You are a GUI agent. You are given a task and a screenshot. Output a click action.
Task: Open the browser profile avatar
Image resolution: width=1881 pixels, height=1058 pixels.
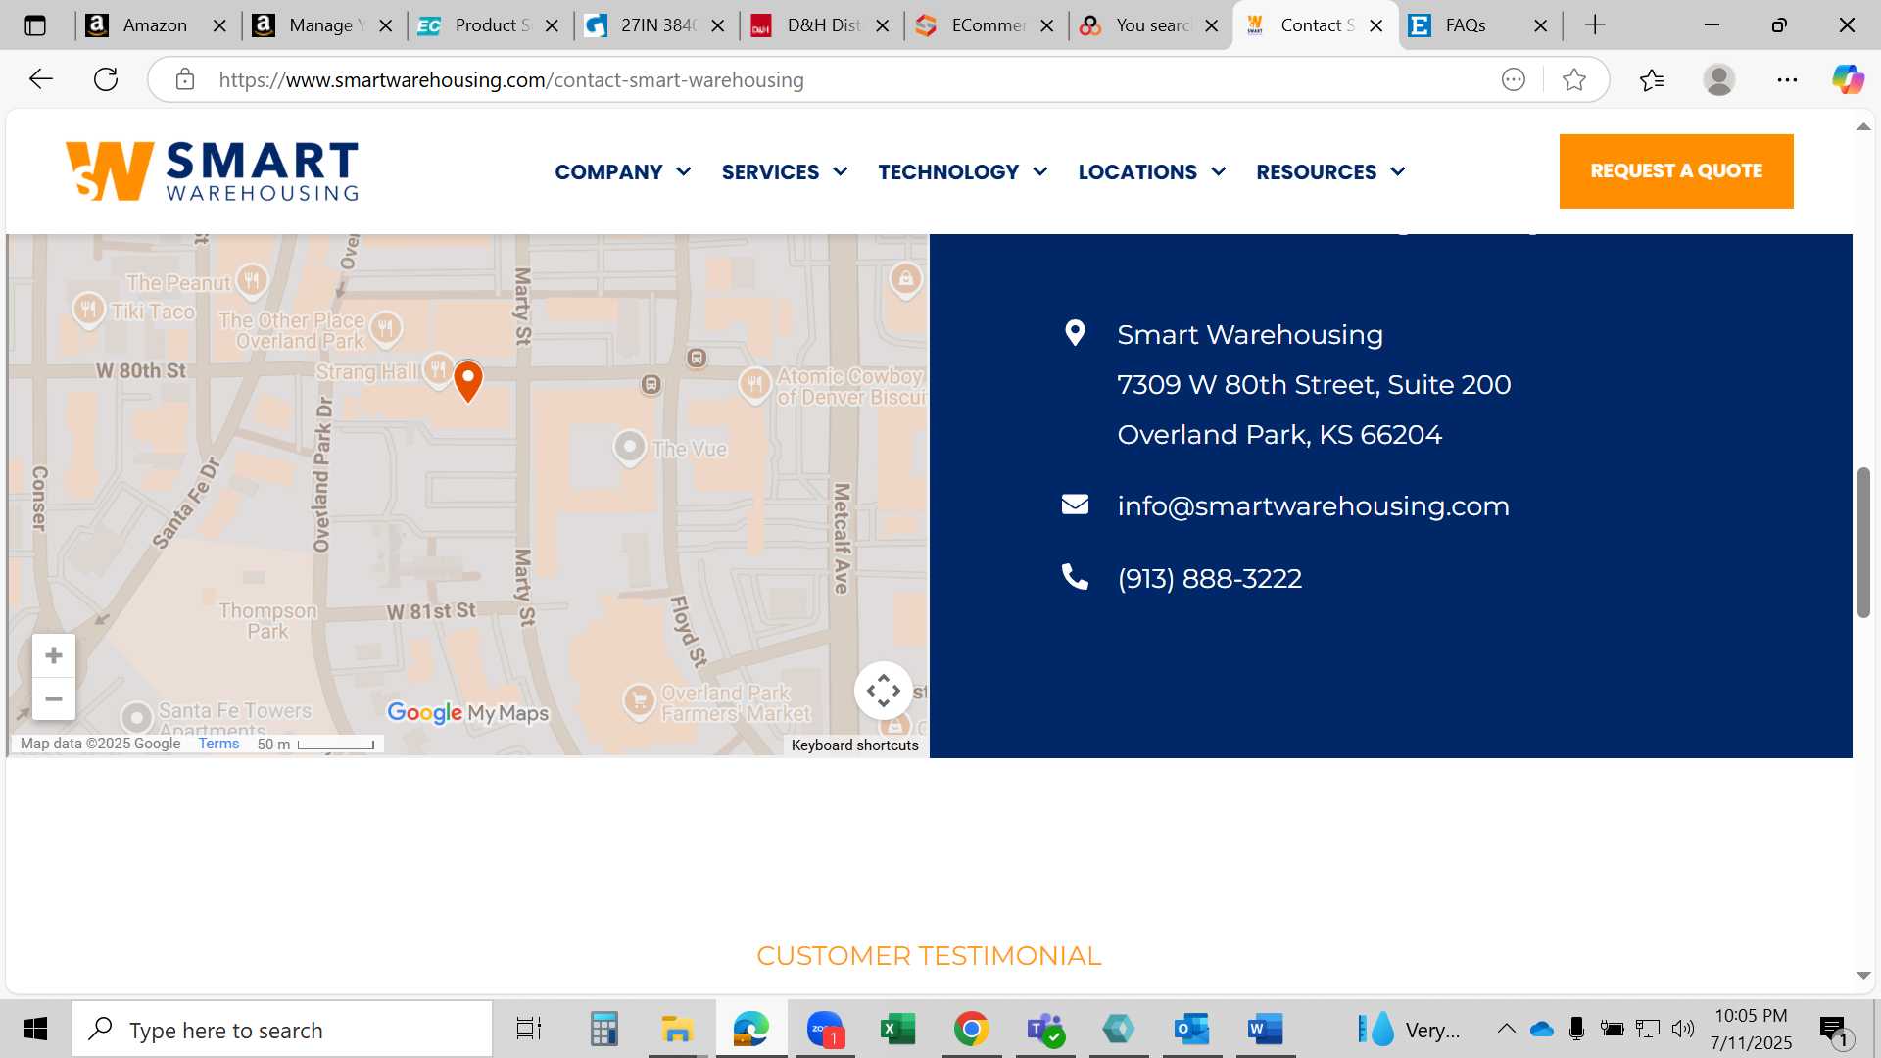pyautogui.click(x=1719, y=79)
